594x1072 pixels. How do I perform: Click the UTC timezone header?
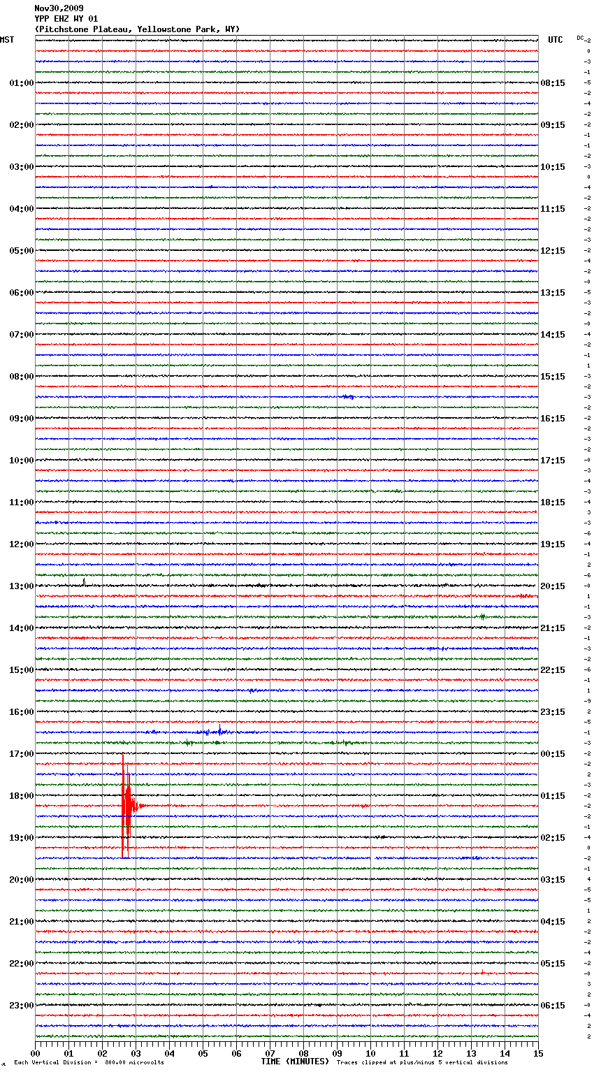tap(556, 40)
